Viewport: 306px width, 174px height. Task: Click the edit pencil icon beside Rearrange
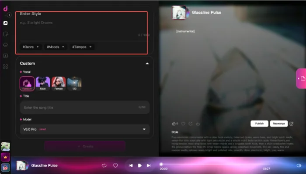point(292,124)
